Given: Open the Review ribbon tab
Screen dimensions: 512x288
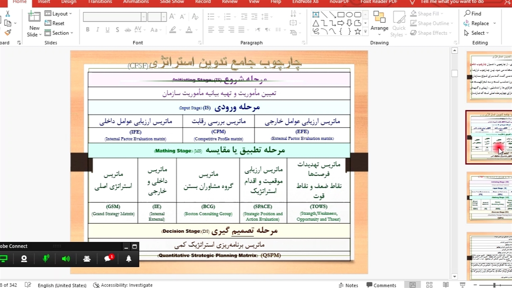Looking at the screenshot, I should [230, 2].
